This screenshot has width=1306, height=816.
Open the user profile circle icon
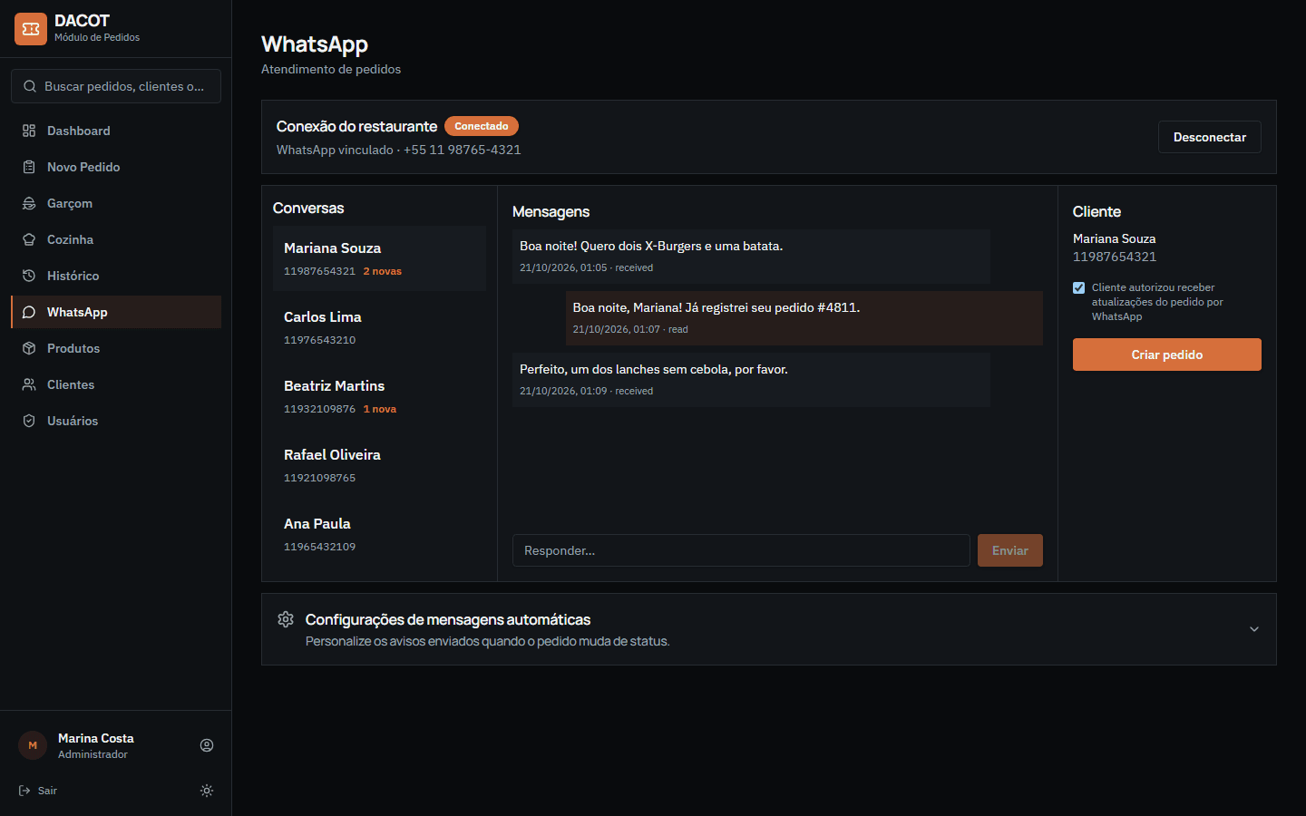pos(207,745)
